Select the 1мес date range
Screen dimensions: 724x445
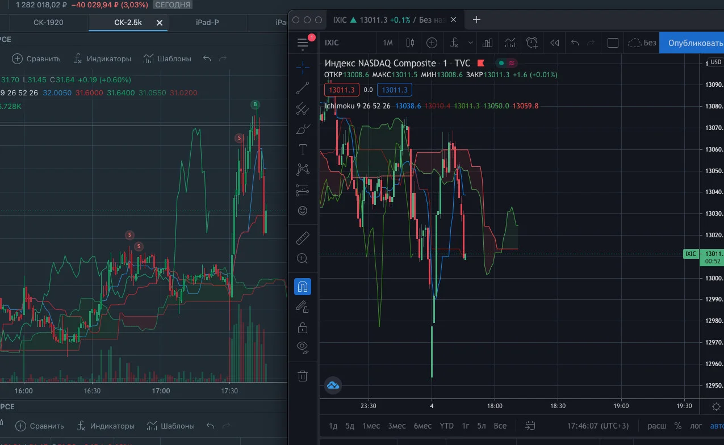pyautogui.click(x=371, y=426)
